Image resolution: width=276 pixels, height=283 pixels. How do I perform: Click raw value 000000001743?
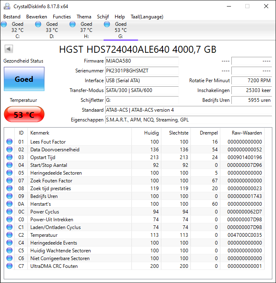(244, 196)
